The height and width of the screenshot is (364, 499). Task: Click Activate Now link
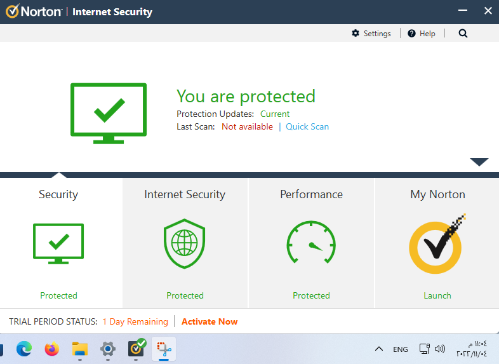[x=210, y=321]
